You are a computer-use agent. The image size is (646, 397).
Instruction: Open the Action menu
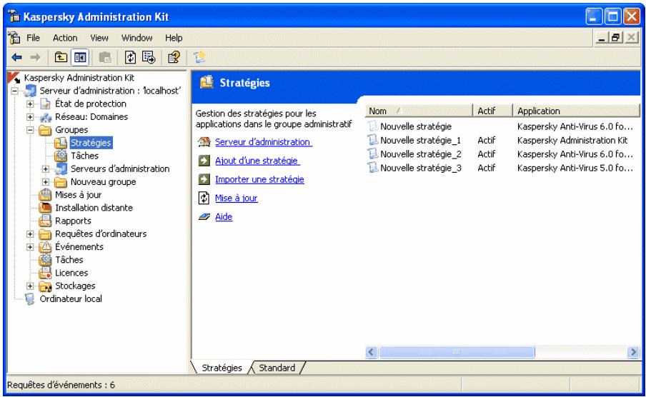point(65,38)
